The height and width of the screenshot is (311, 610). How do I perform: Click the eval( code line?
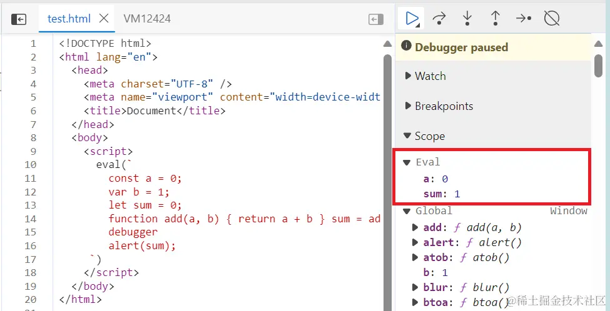[x=114, y=165]
